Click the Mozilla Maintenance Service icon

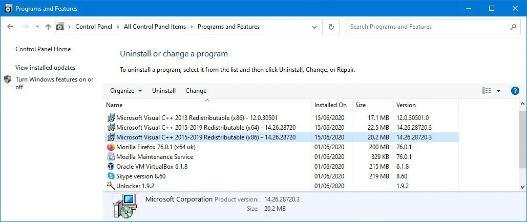point(111,157)
